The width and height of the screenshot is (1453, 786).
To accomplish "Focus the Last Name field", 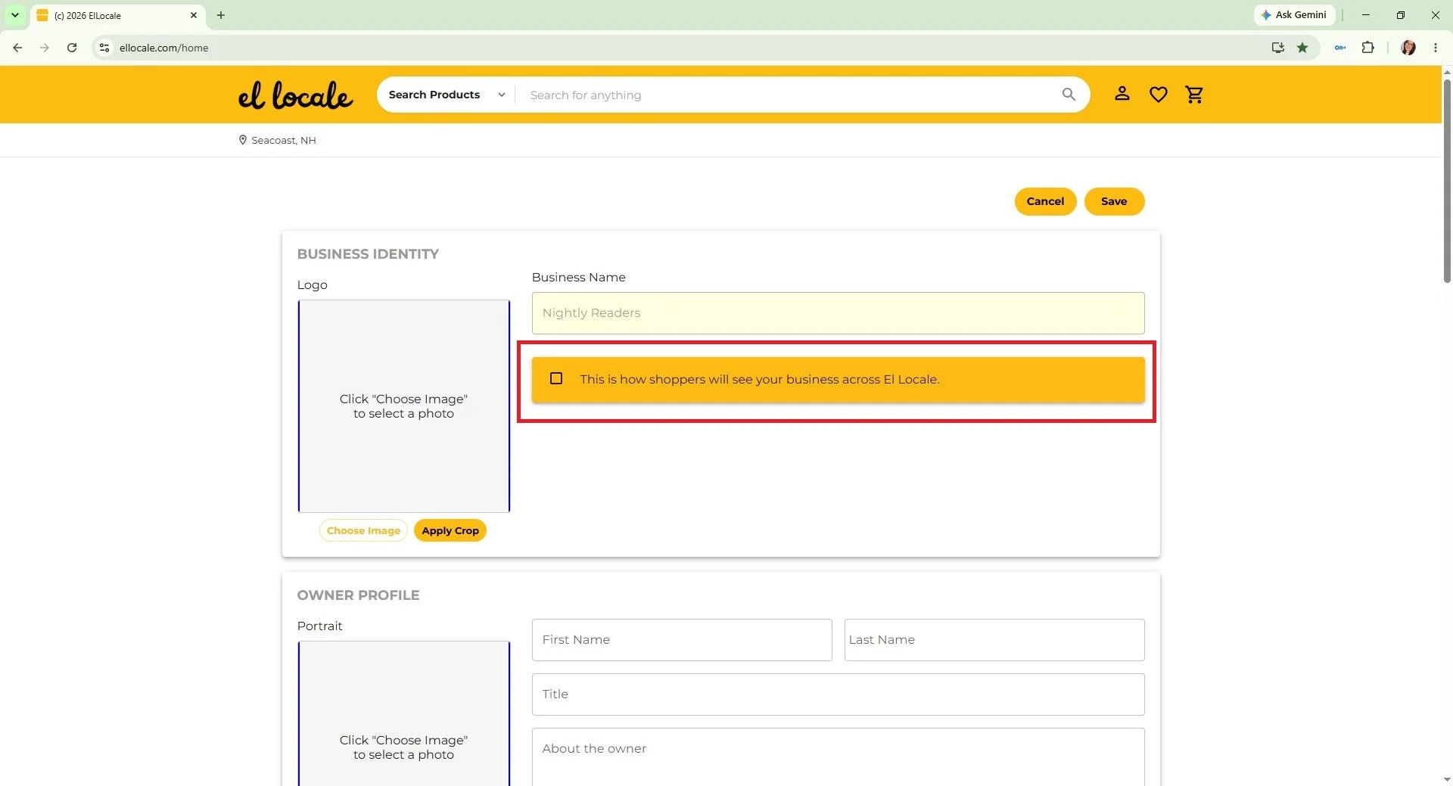I will point(994,640).
